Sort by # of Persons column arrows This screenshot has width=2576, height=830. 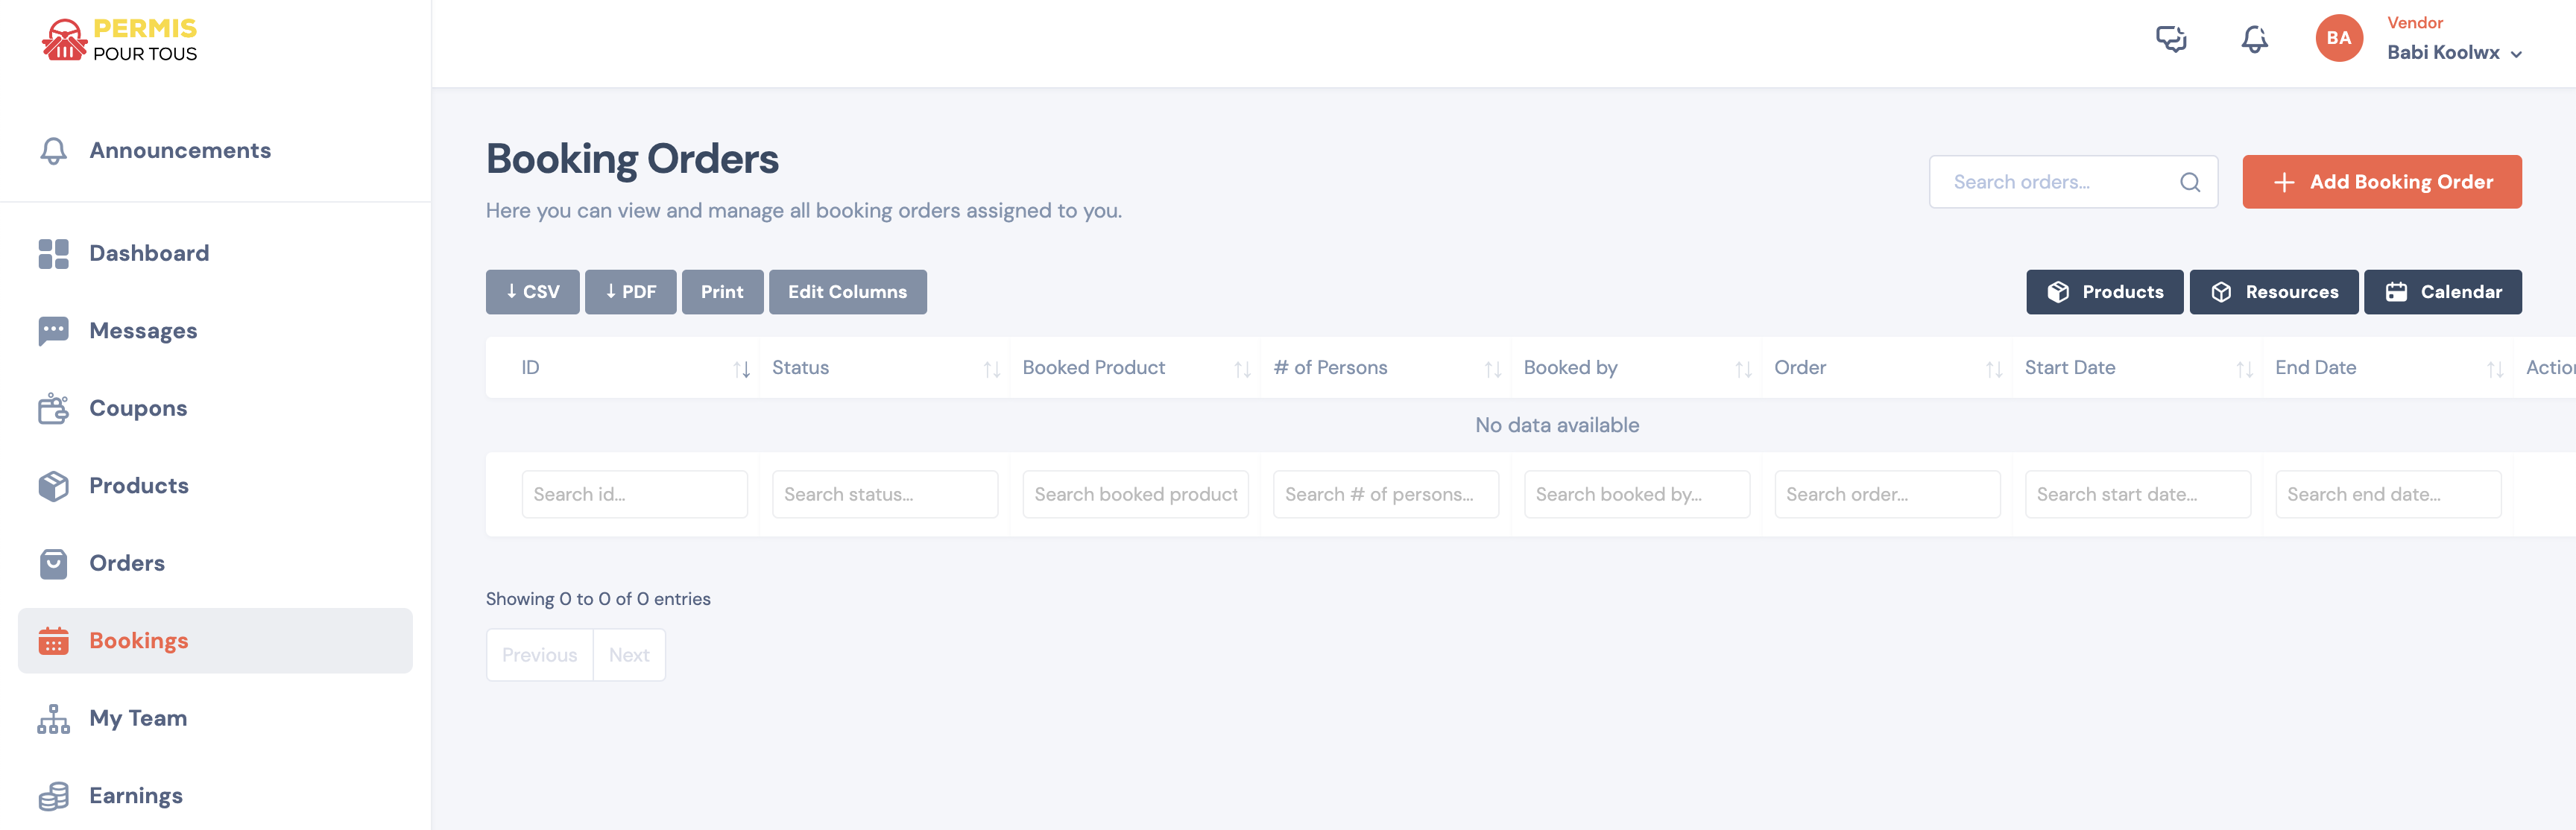[x=1492, y=369]
